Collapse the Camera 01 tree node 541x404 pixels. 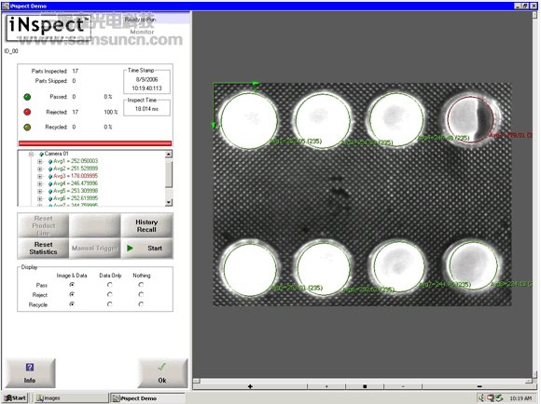coord(31,154)
